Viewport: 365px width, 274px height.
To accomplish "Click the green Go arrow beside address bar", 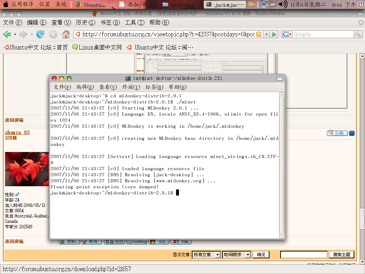I will pyautogui.click(x=274, y=35).
